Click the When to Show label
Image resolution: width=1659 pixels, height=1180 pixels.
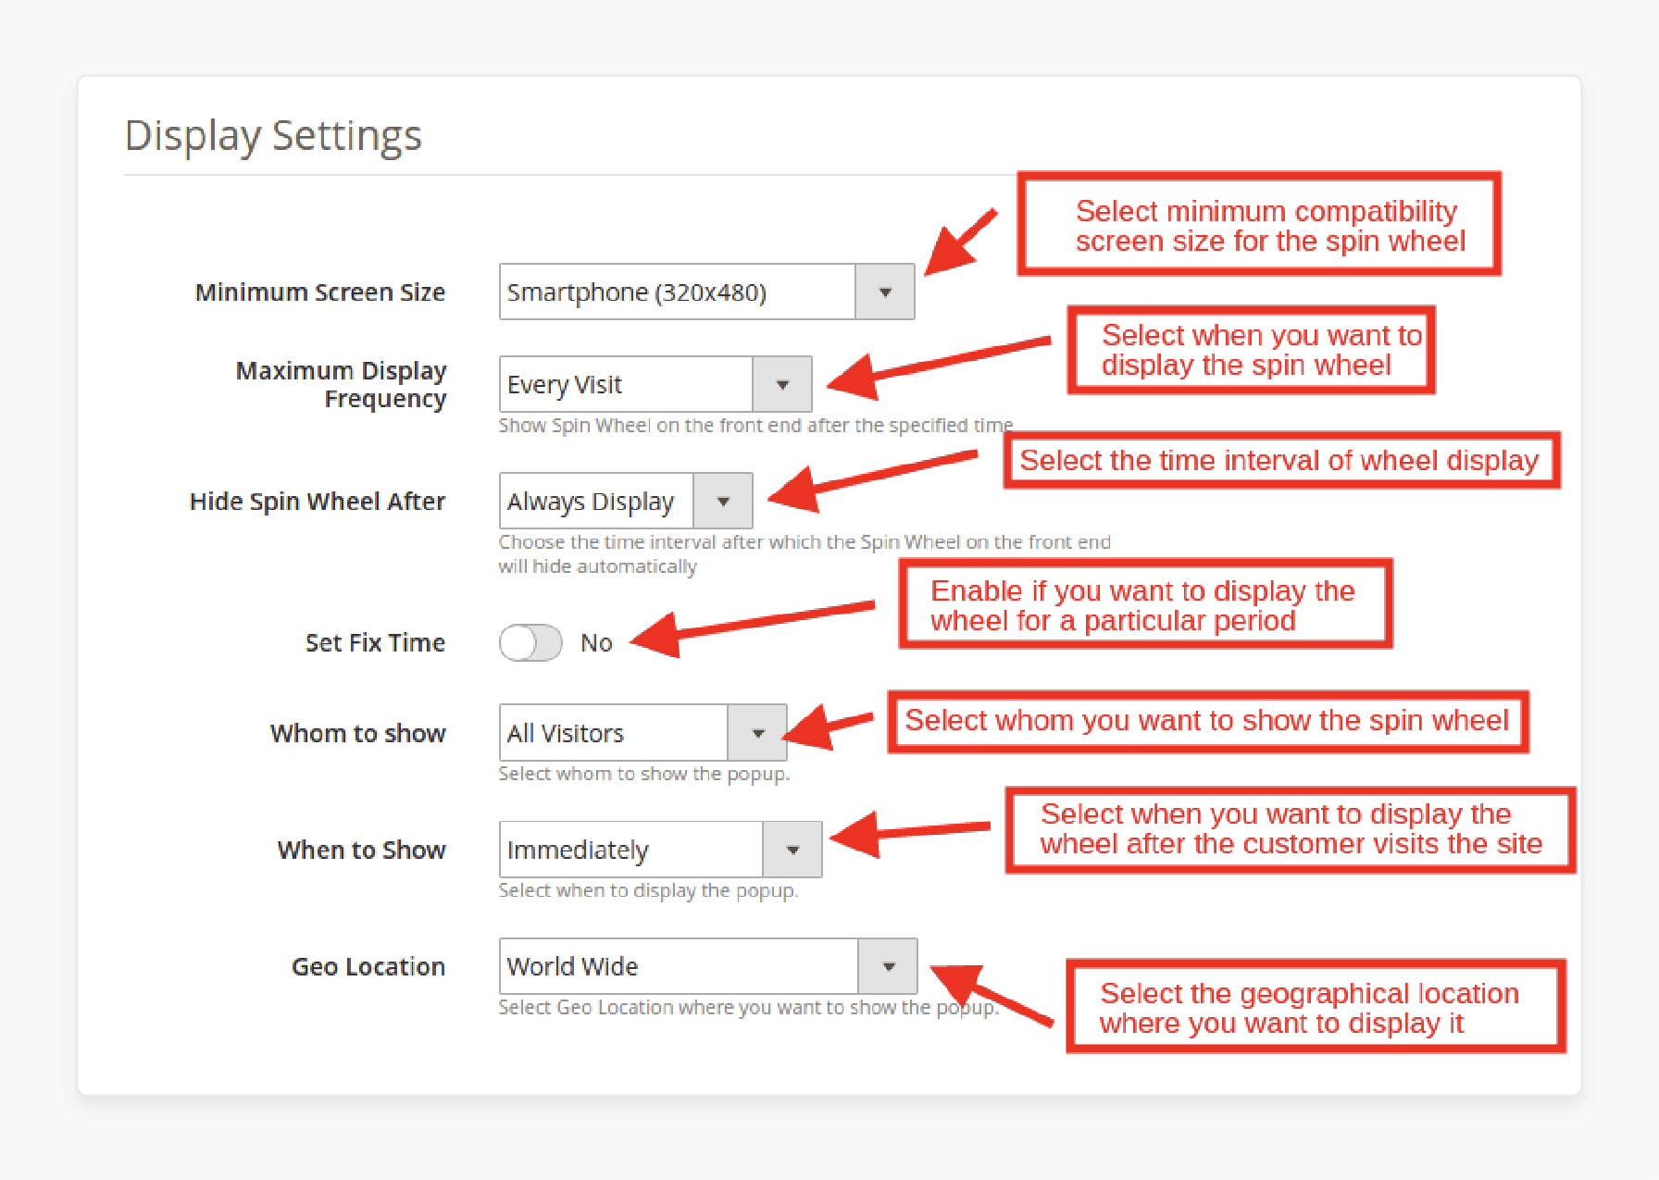[x=362, y=850]
